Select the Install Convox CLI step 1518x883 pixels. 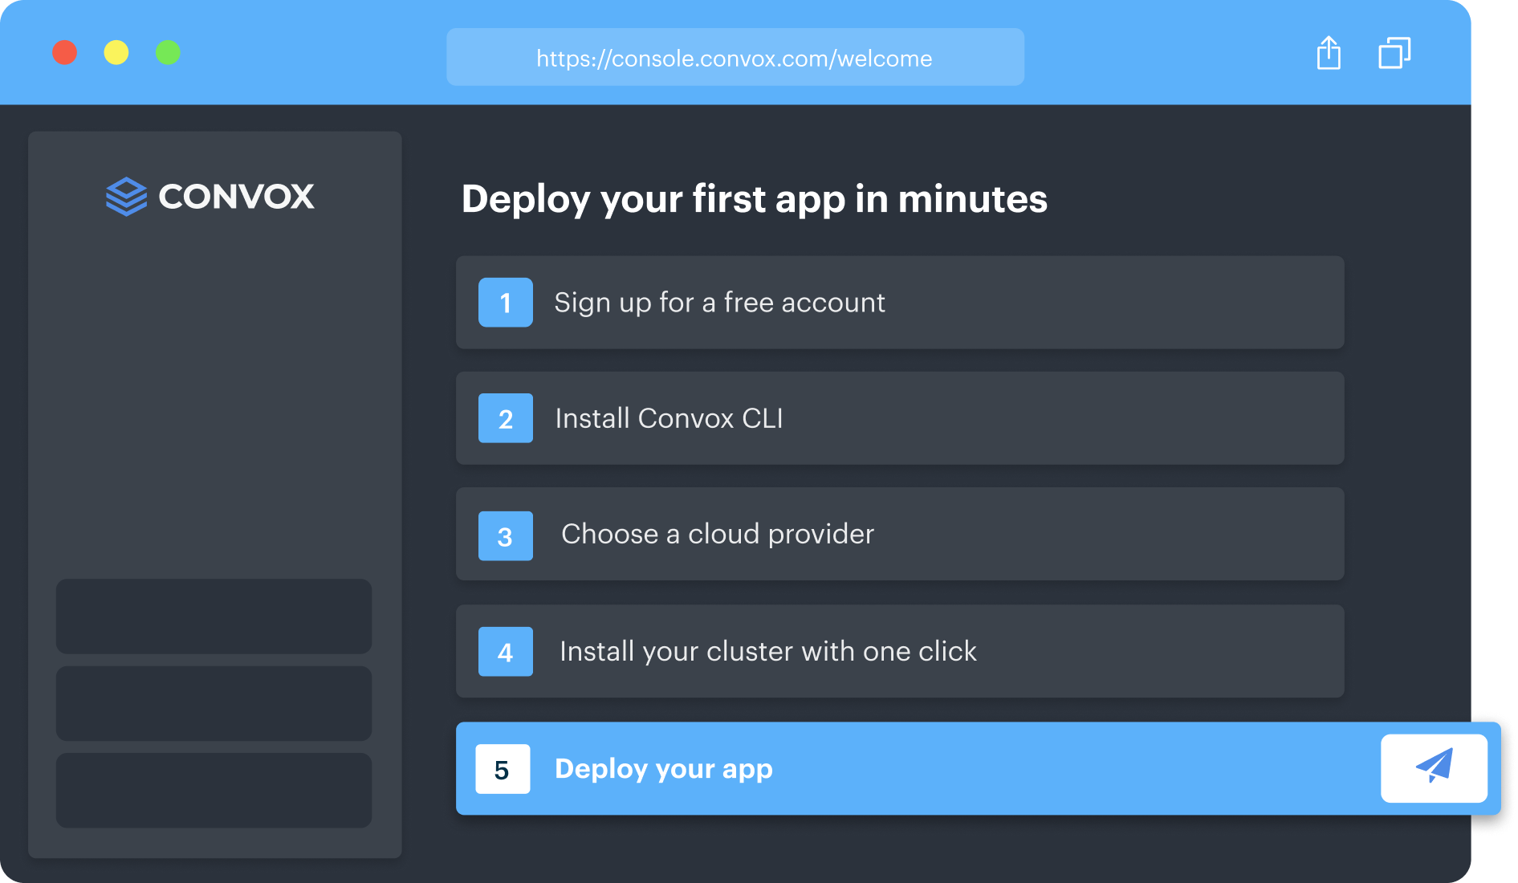point(899,418)
